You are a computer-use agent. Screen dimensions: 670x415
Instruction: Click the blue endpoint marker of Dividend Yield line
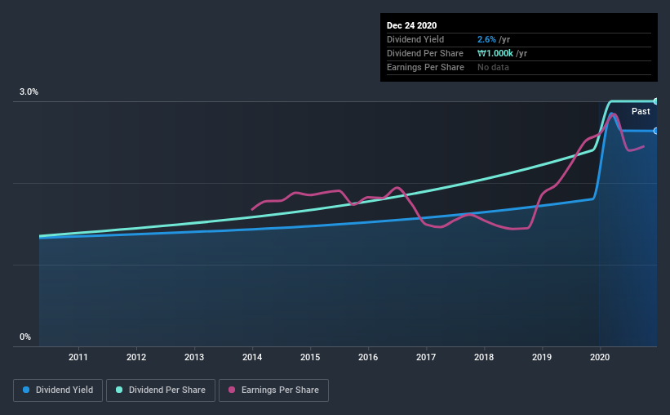[x=655, y=131]
